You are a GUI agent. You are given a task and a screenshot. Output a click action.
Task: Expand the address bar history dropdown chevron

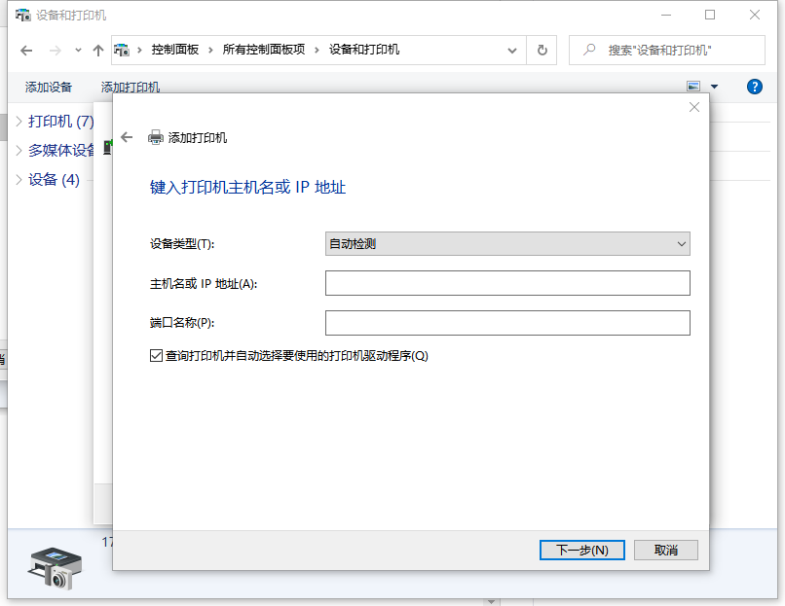[512, 50]
